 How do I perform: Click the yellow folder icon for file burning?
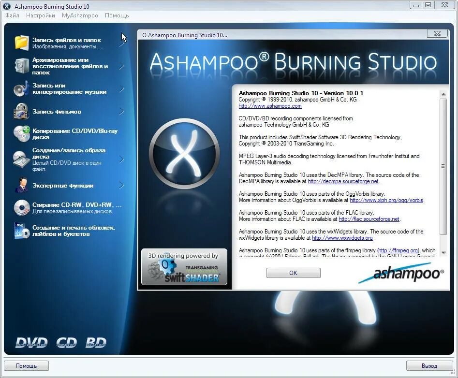22,43
